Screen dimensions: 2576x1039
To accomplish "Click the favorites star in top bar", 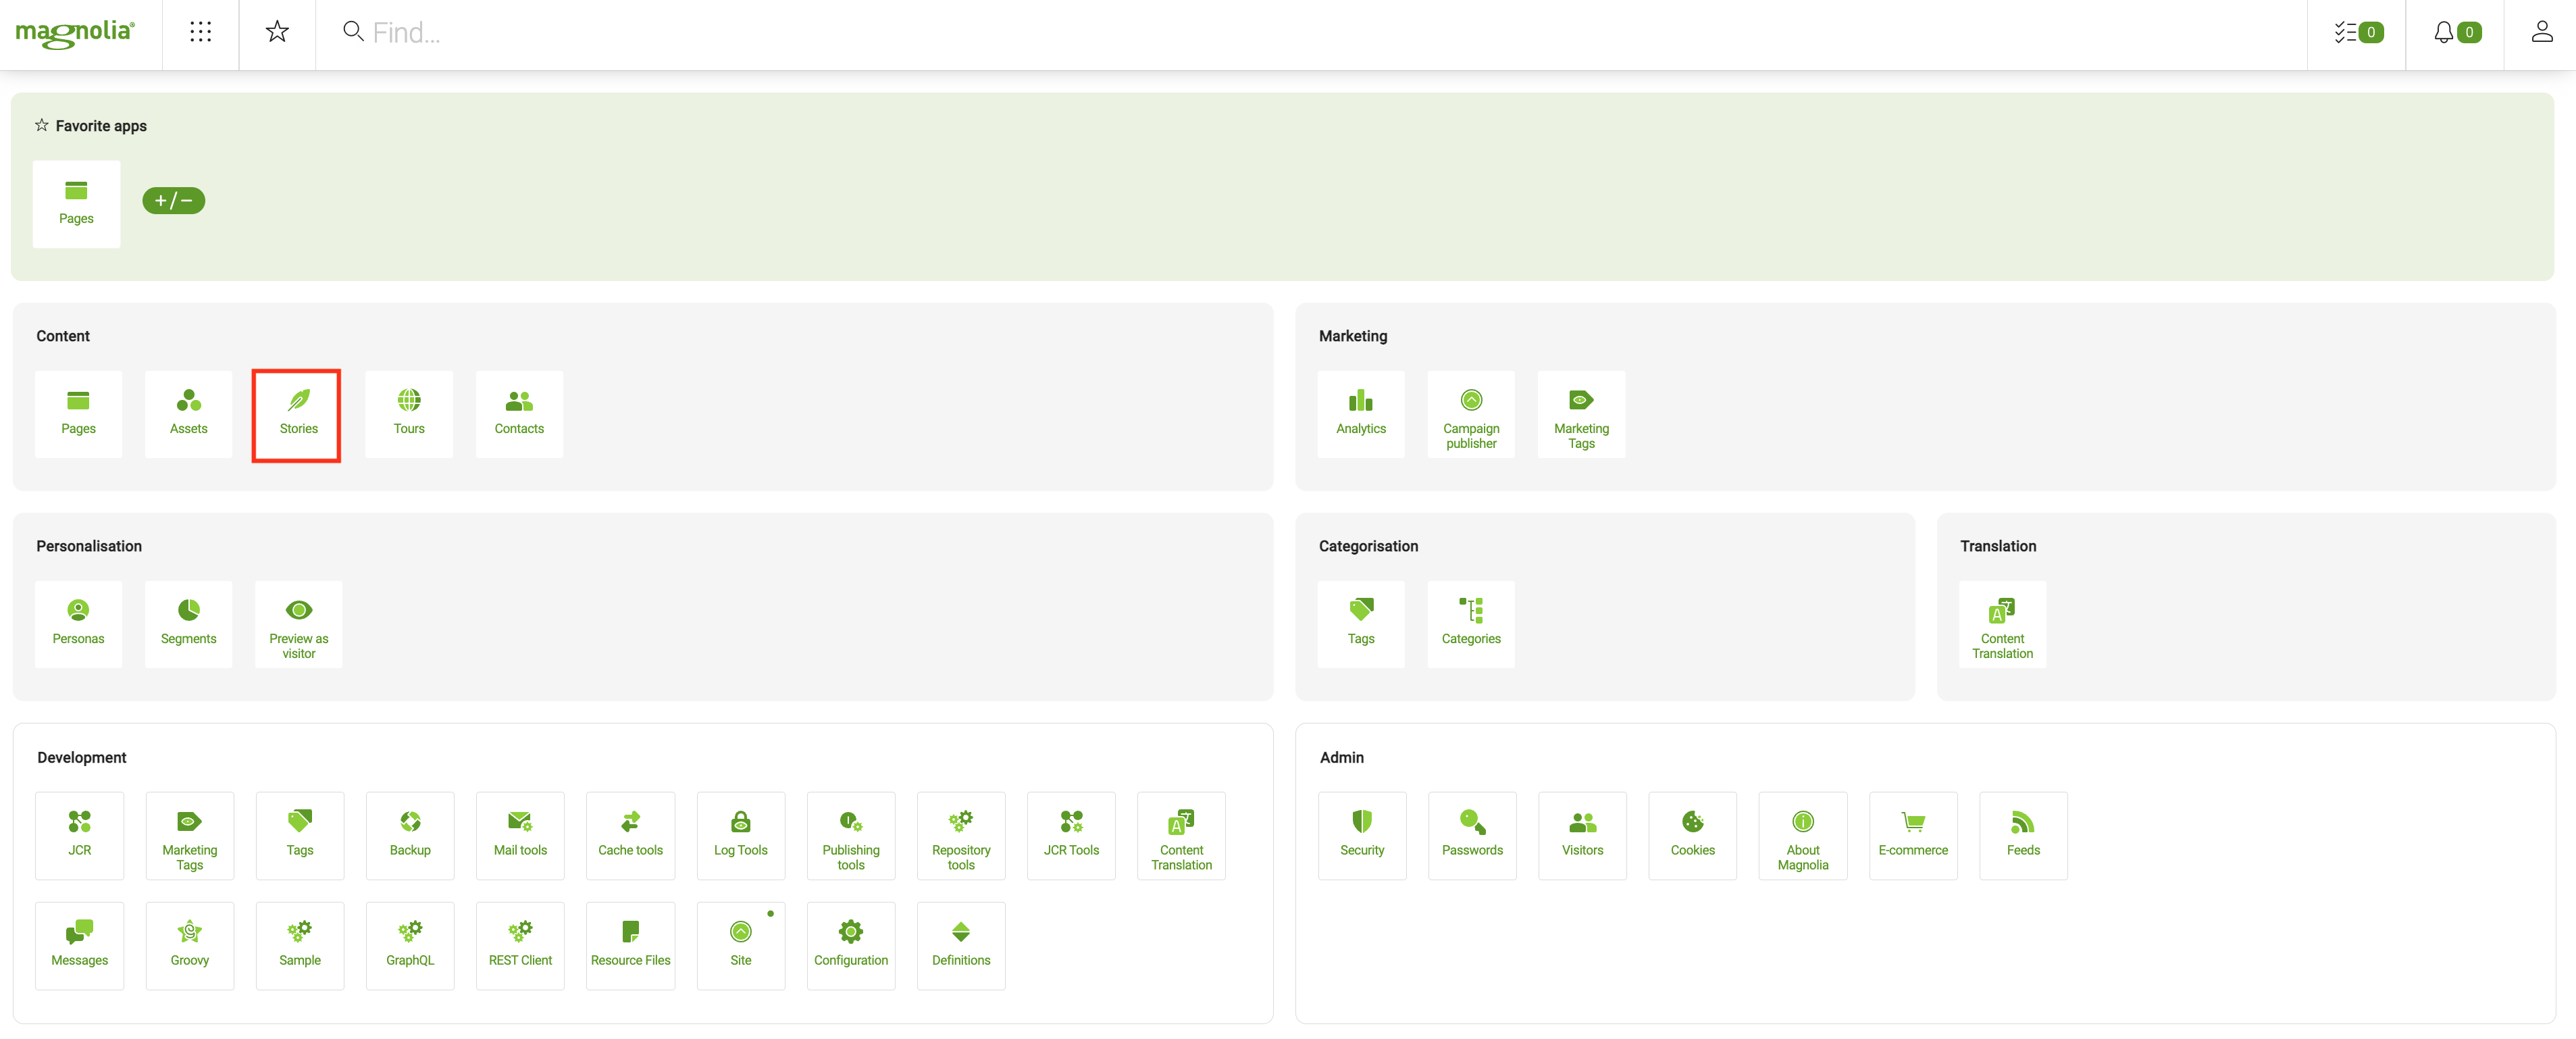I will tap(277, 32).
